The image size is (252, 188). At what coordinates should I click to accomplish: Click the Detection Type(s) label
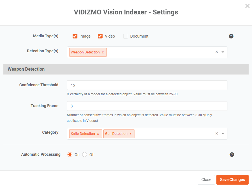[x=43, y=51]
